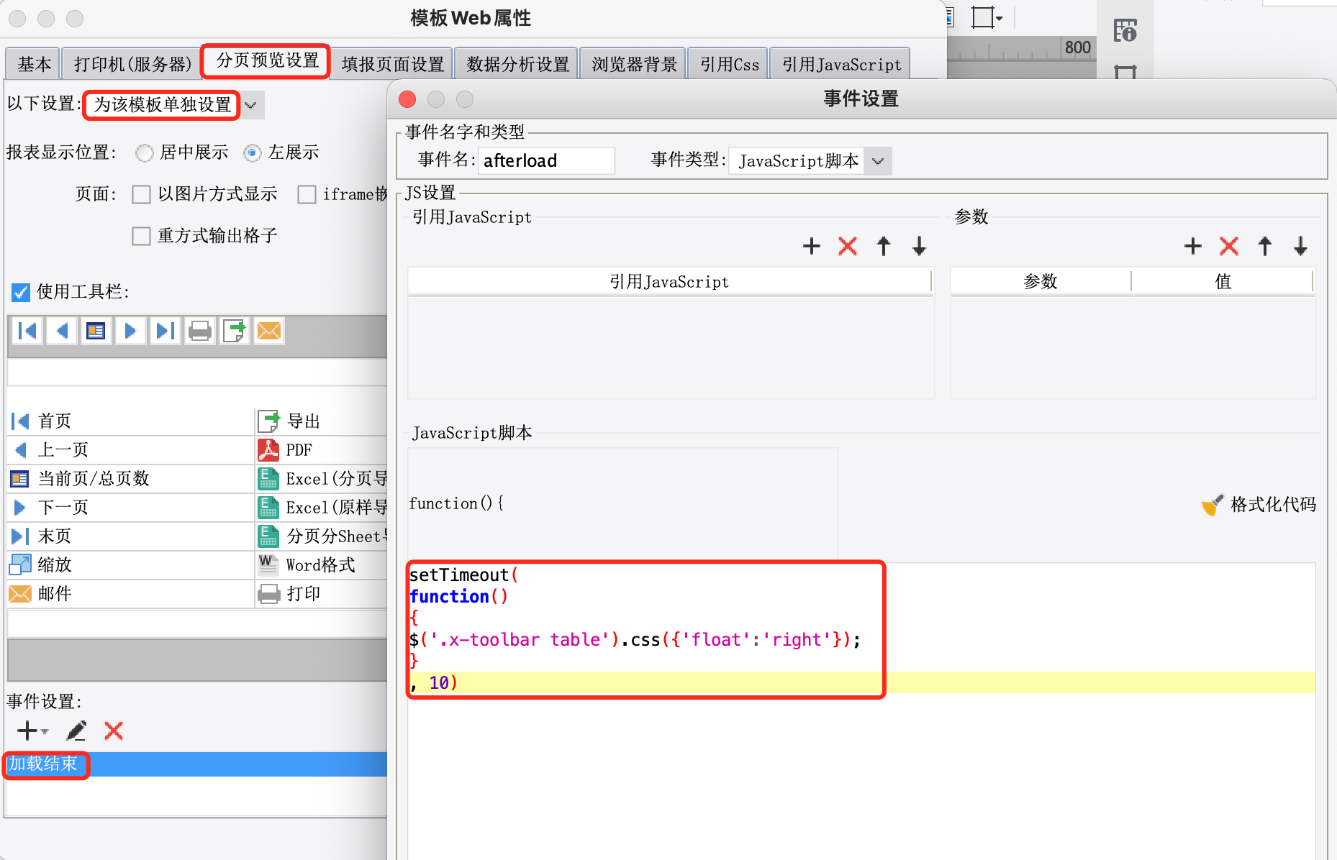Edit selected event with pencil icon
Screen dimensions: 1337x860
coord(76,731)
